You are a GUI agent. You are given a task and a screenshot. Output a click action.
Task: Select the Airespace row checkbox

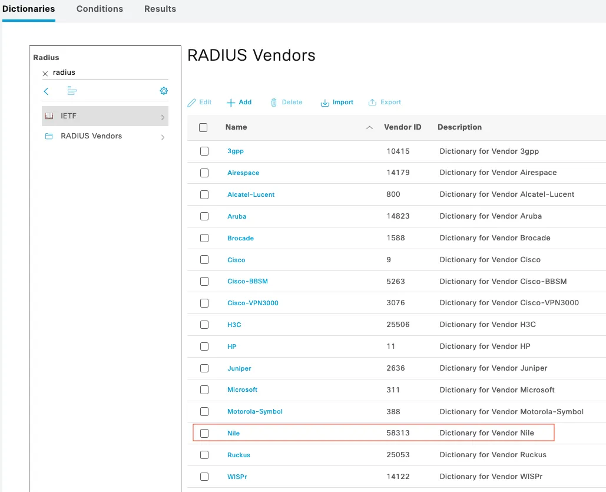pos(204,173)
